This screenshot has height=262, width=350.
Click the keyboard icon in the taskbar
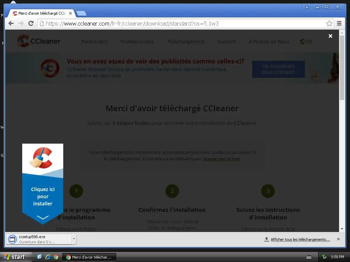point(309,257)
